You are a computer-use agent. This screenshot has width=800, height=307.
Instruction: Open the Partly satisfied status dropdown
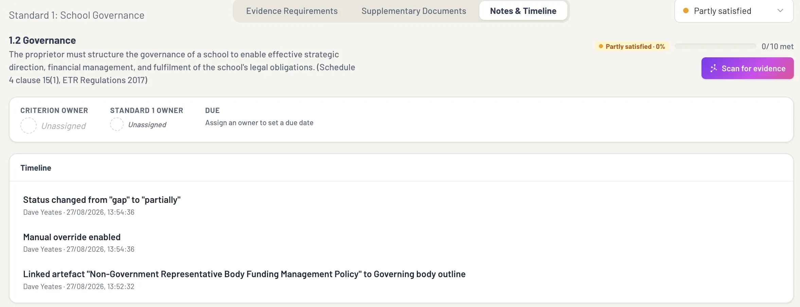click(x=734, y=11)
